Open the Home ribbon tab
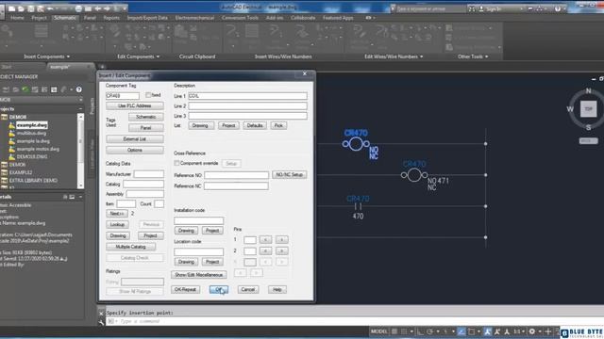Image resolution: width=604 pixels, height=339 pixels. click(17, 18)
